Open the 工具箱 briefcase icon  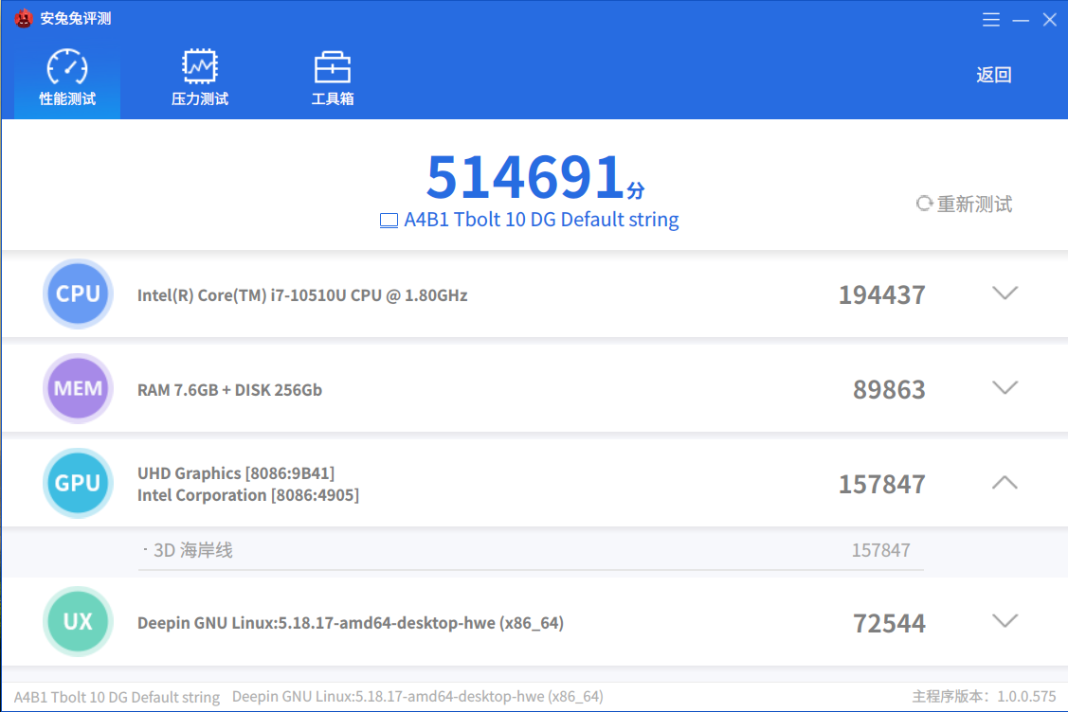332,65
